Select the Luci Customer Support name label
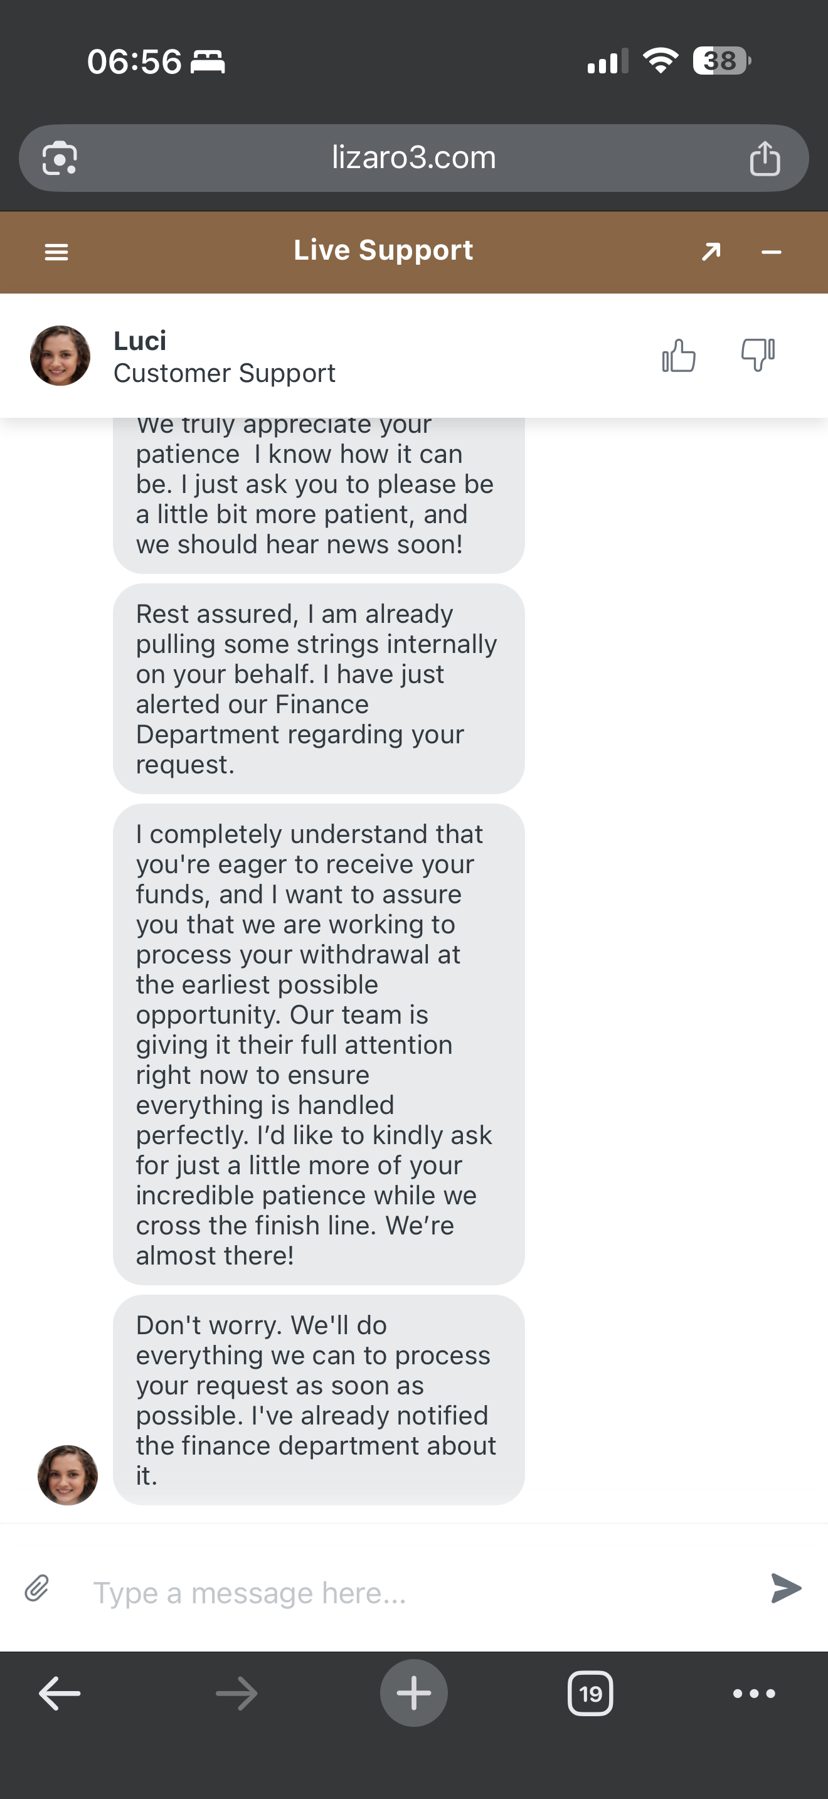The image size is (828, 1799). click(x=224, y=357)
